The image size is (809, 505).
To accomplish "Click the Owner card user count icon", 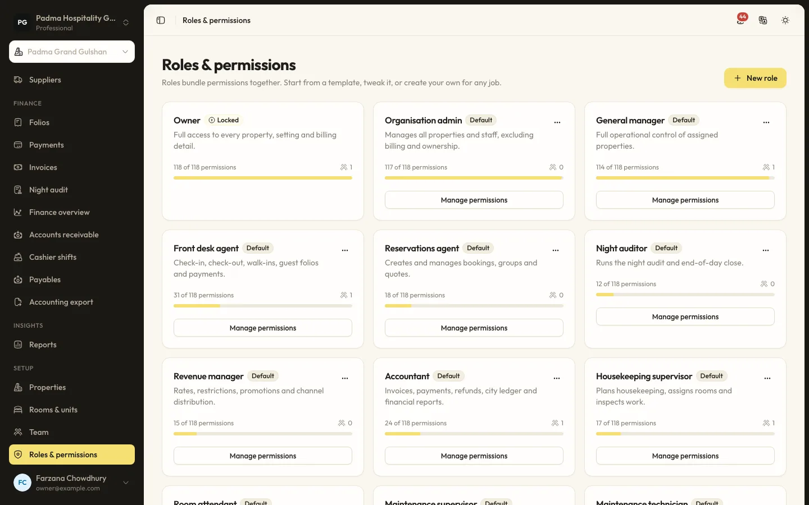I will coord(344,167).
